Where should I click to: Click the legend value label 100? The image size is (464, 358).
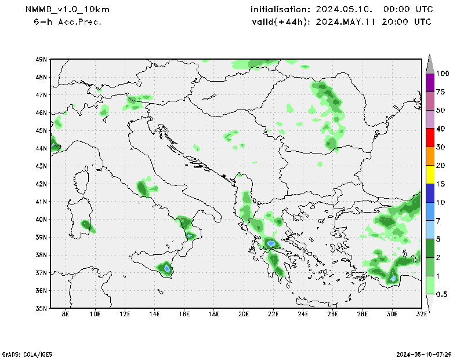pyautogui.click(x=444, y=74)
